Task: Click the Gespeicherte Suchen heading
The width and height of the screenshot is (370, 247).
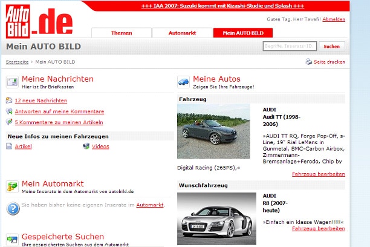Action: [63, 237]
